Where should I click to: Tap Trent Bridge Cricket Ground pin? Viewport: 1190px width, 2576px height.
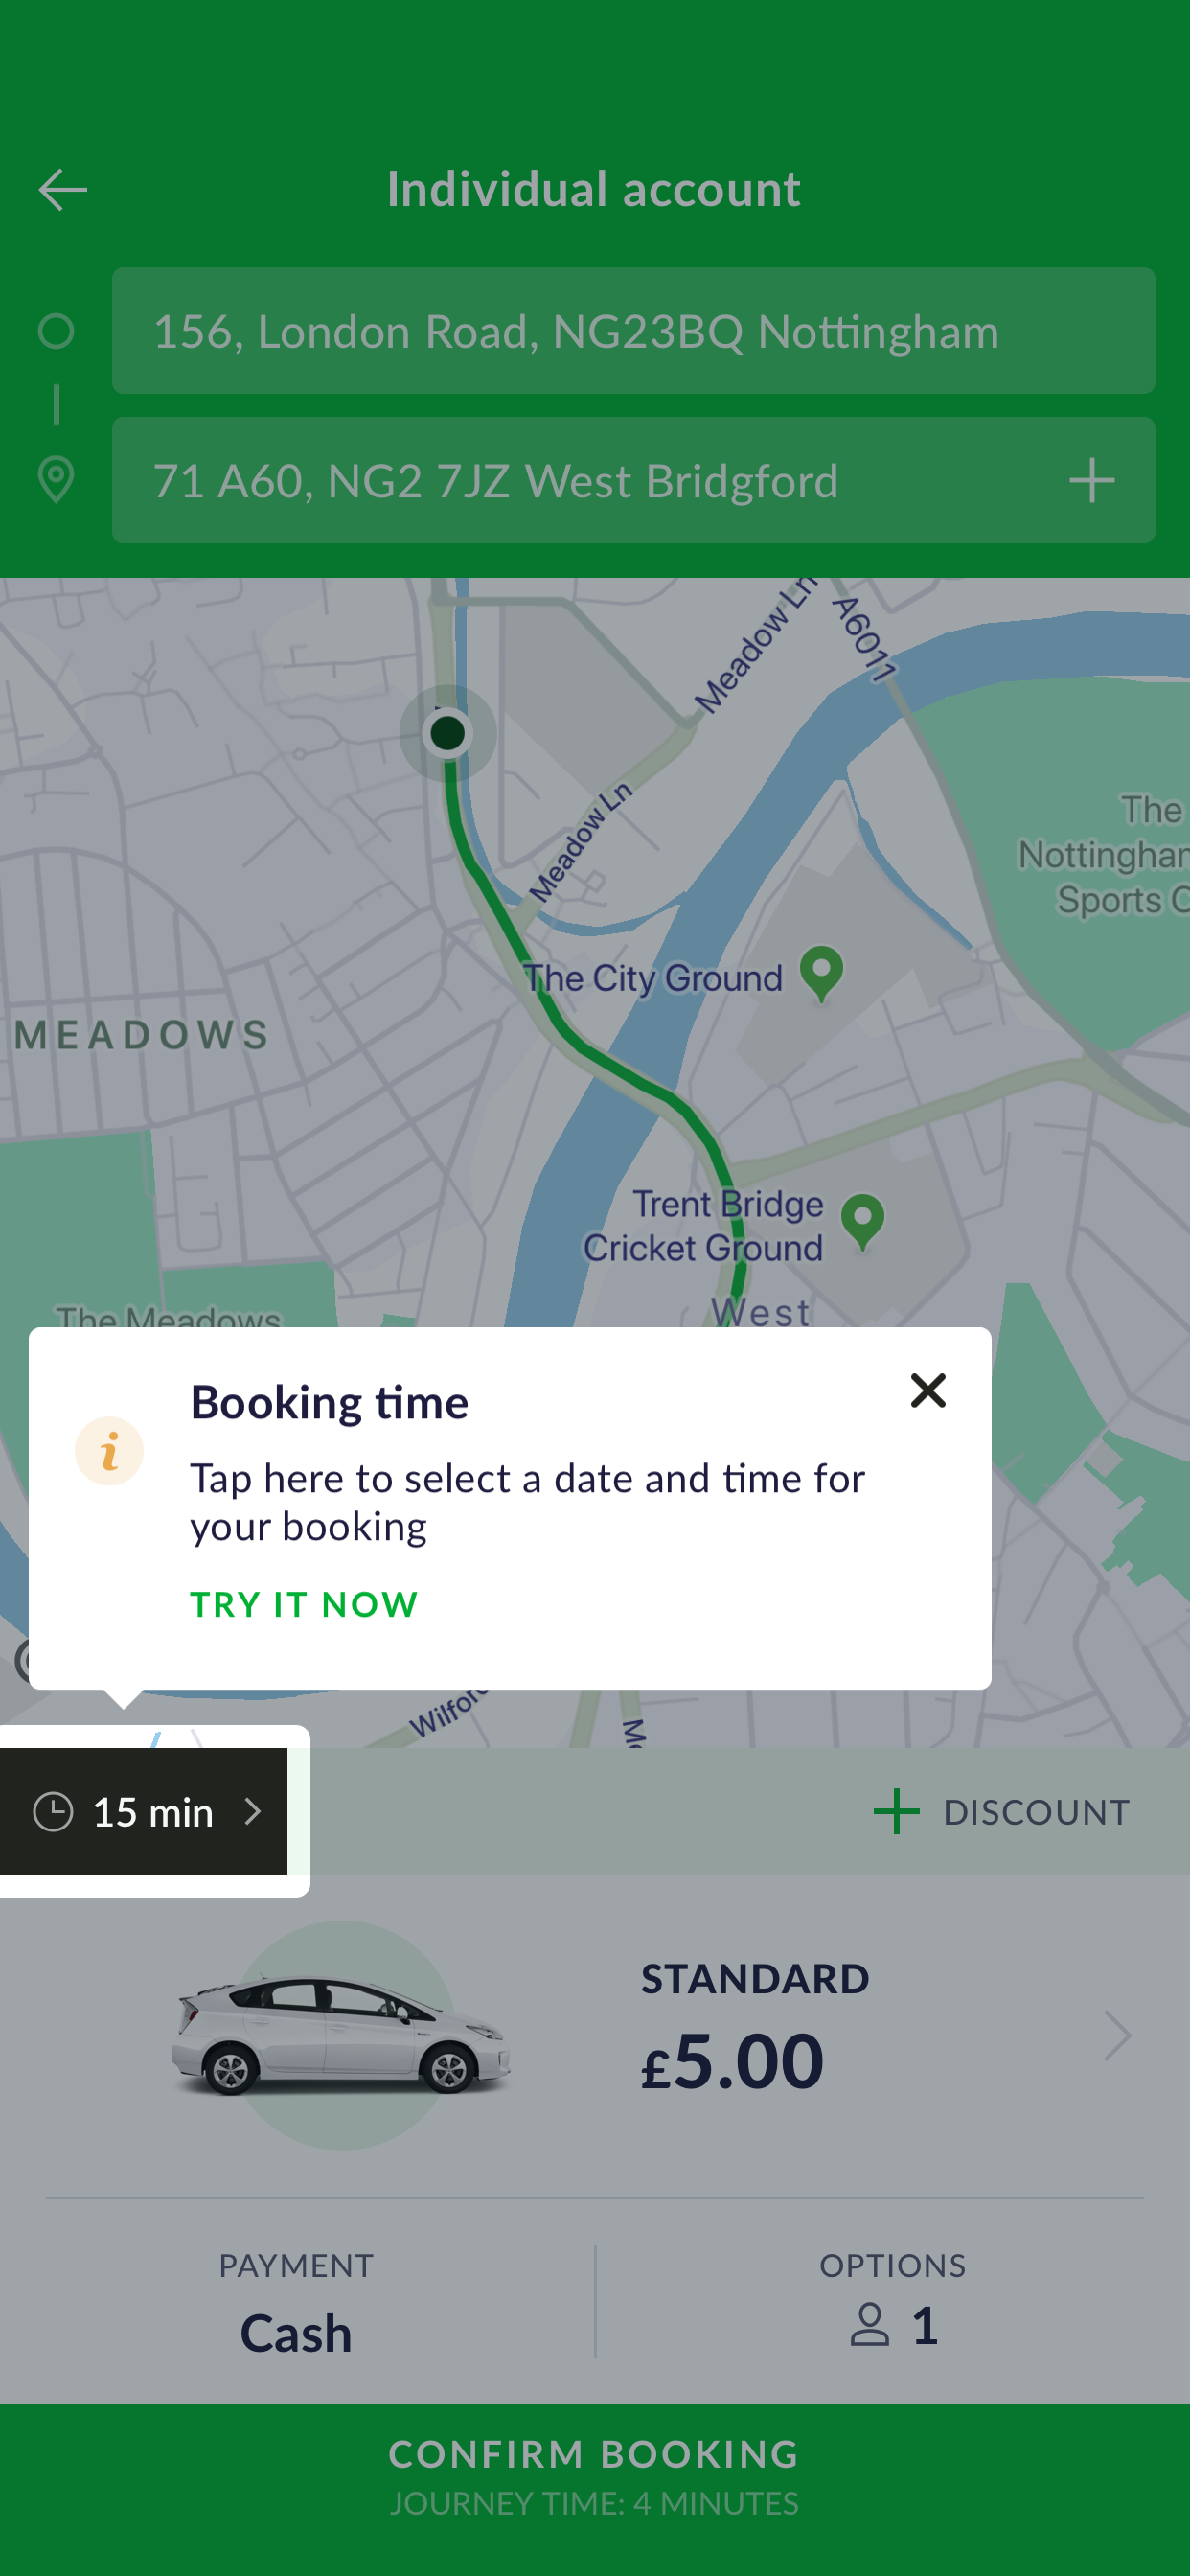(x=863, y=1220)
